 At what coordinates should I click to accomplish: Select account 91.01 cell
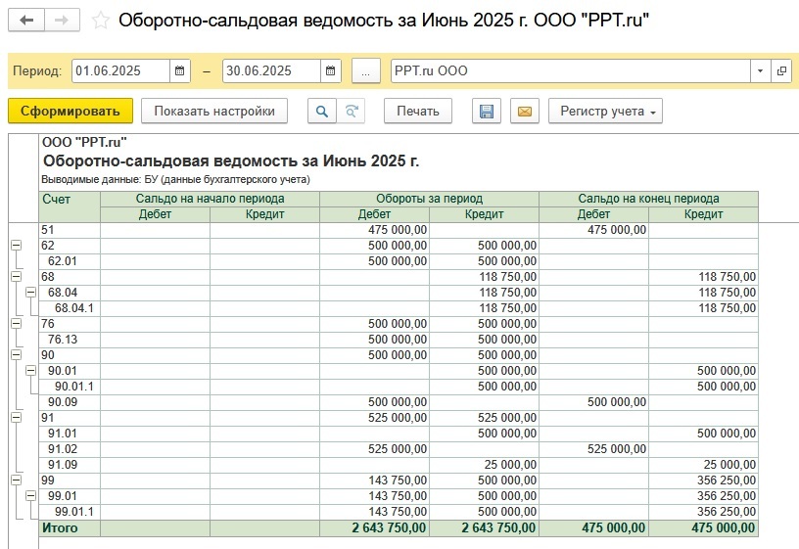tap(70, 434)
